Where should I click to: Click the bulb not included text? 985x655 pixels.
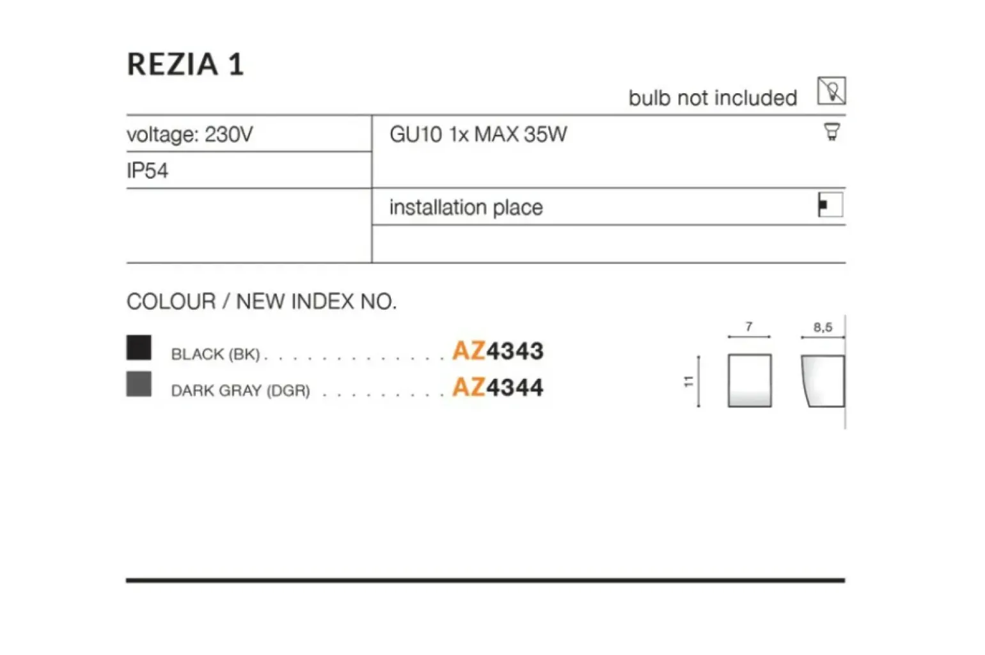click(713, 98)
